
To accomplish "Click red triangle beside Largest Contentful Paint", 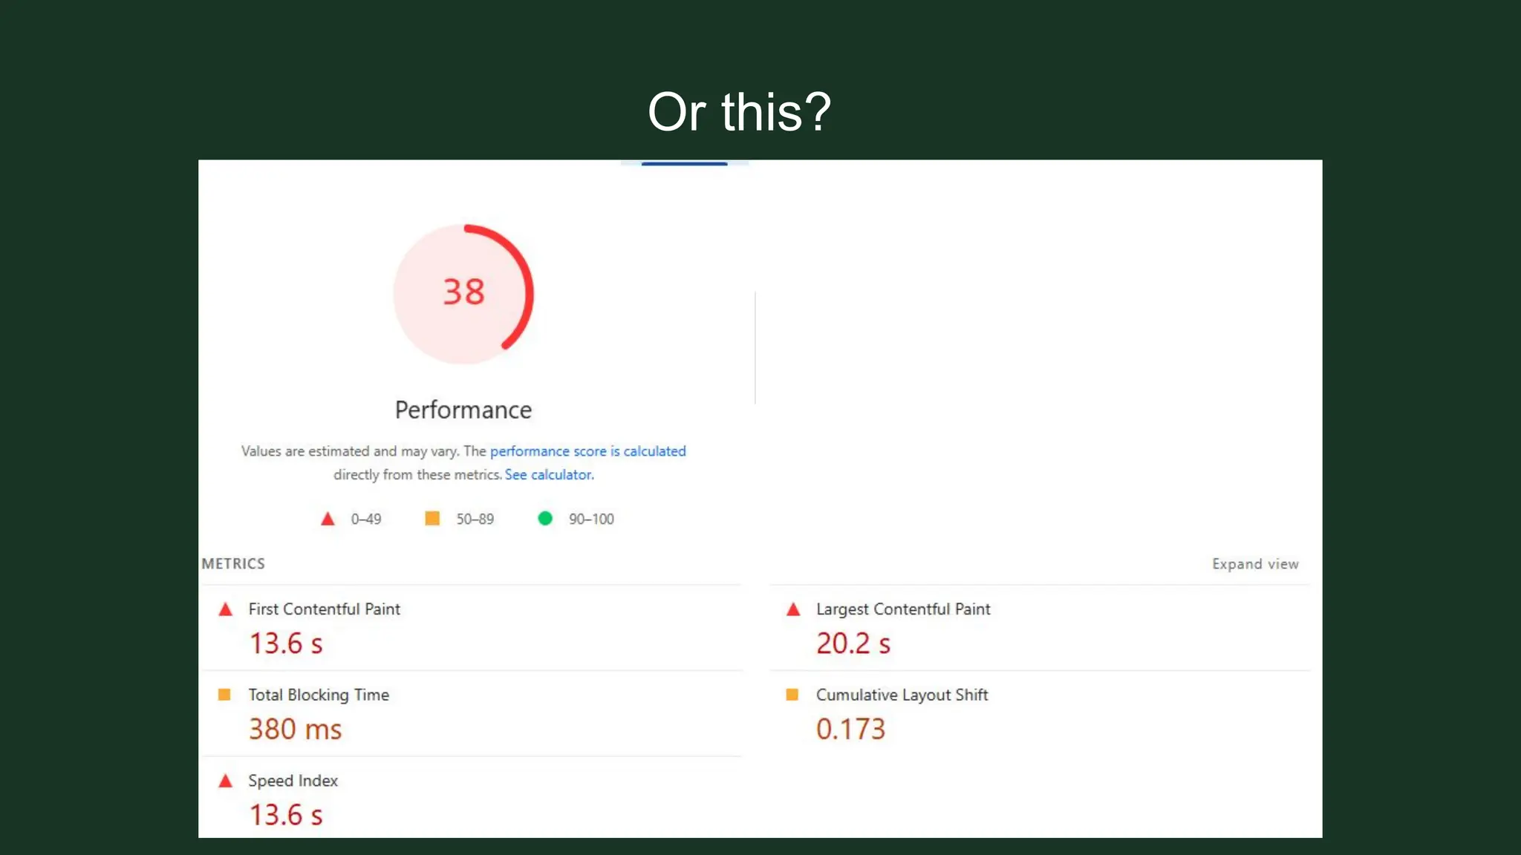I will pos(793,610).
